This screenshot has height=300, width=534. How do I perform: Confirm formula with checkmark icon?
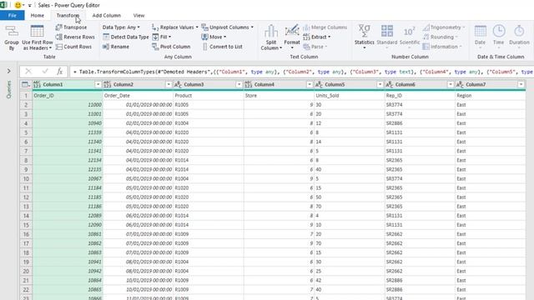click(x=45, y=72)
